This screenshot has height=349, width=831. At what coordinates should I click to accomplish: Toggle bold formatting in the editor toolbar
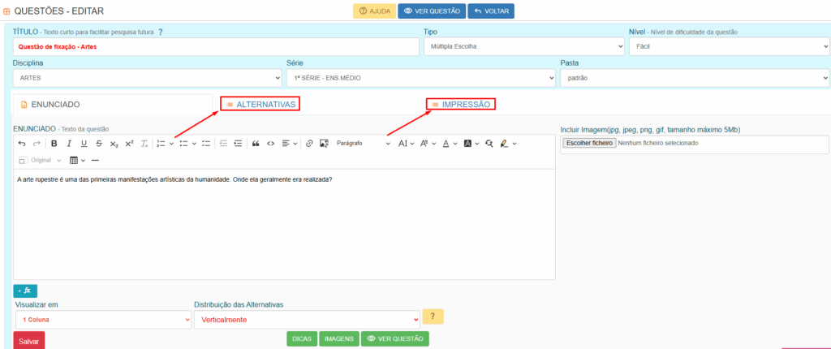coord(54,144)
